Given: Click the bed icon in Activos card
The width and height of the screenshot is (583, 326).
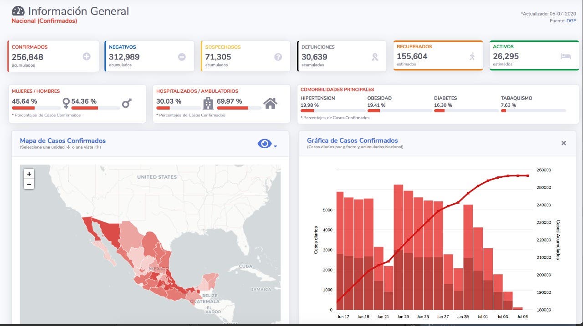Looking at the screenshot, I should [566, 56].
